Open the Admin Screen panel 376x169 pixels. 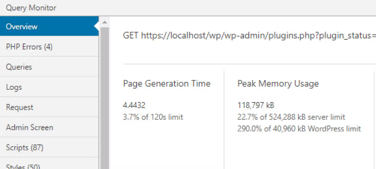(x=49, y=127)
